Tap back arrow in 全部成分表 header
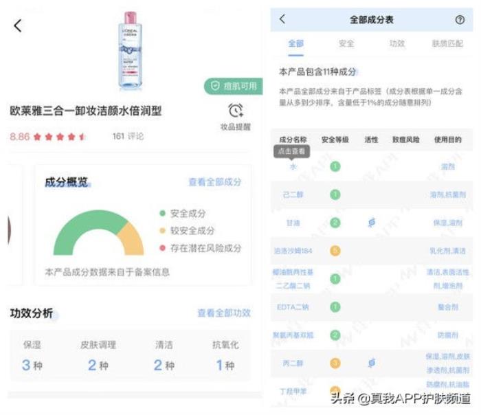Viewport: 481px width, 415px height. tap(282, 20)
